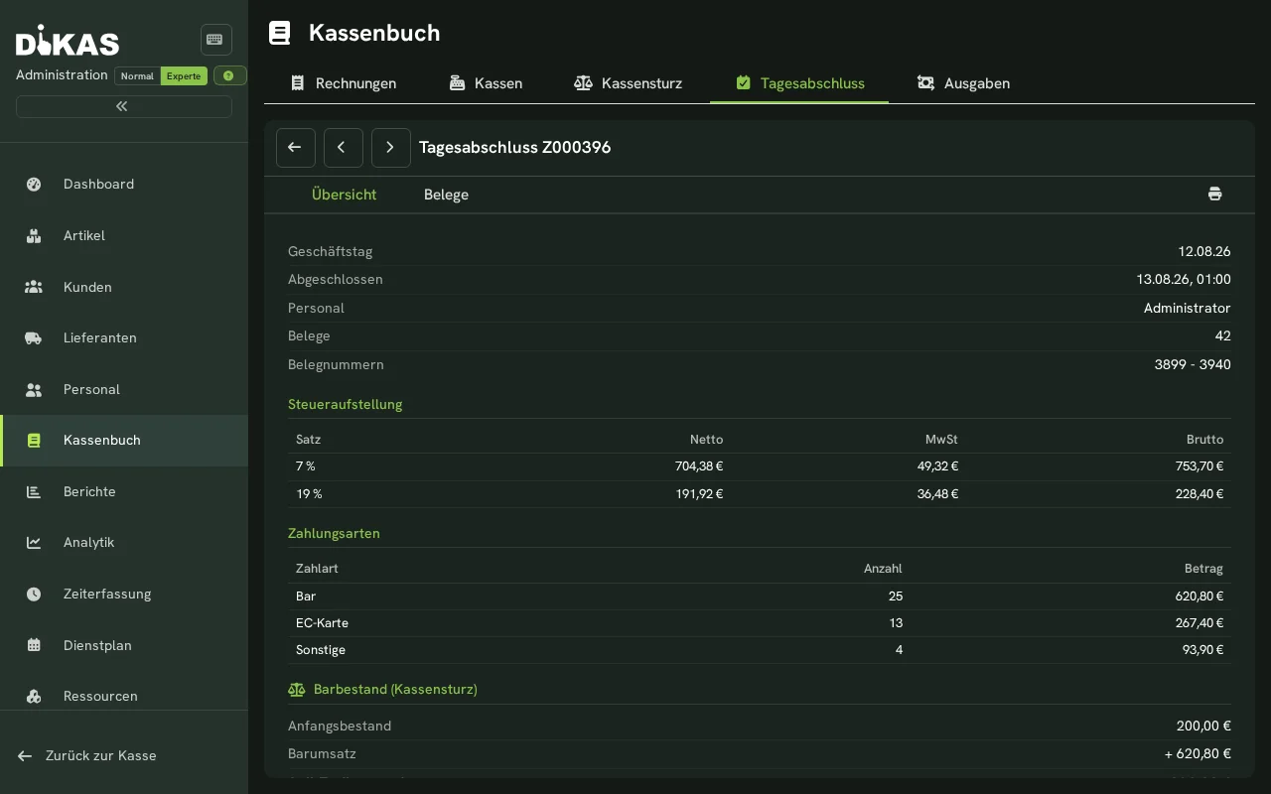Open the Analytik line-chart icon in the sidebar
Screen dimensions: 1271x794
tap(34, 543)
